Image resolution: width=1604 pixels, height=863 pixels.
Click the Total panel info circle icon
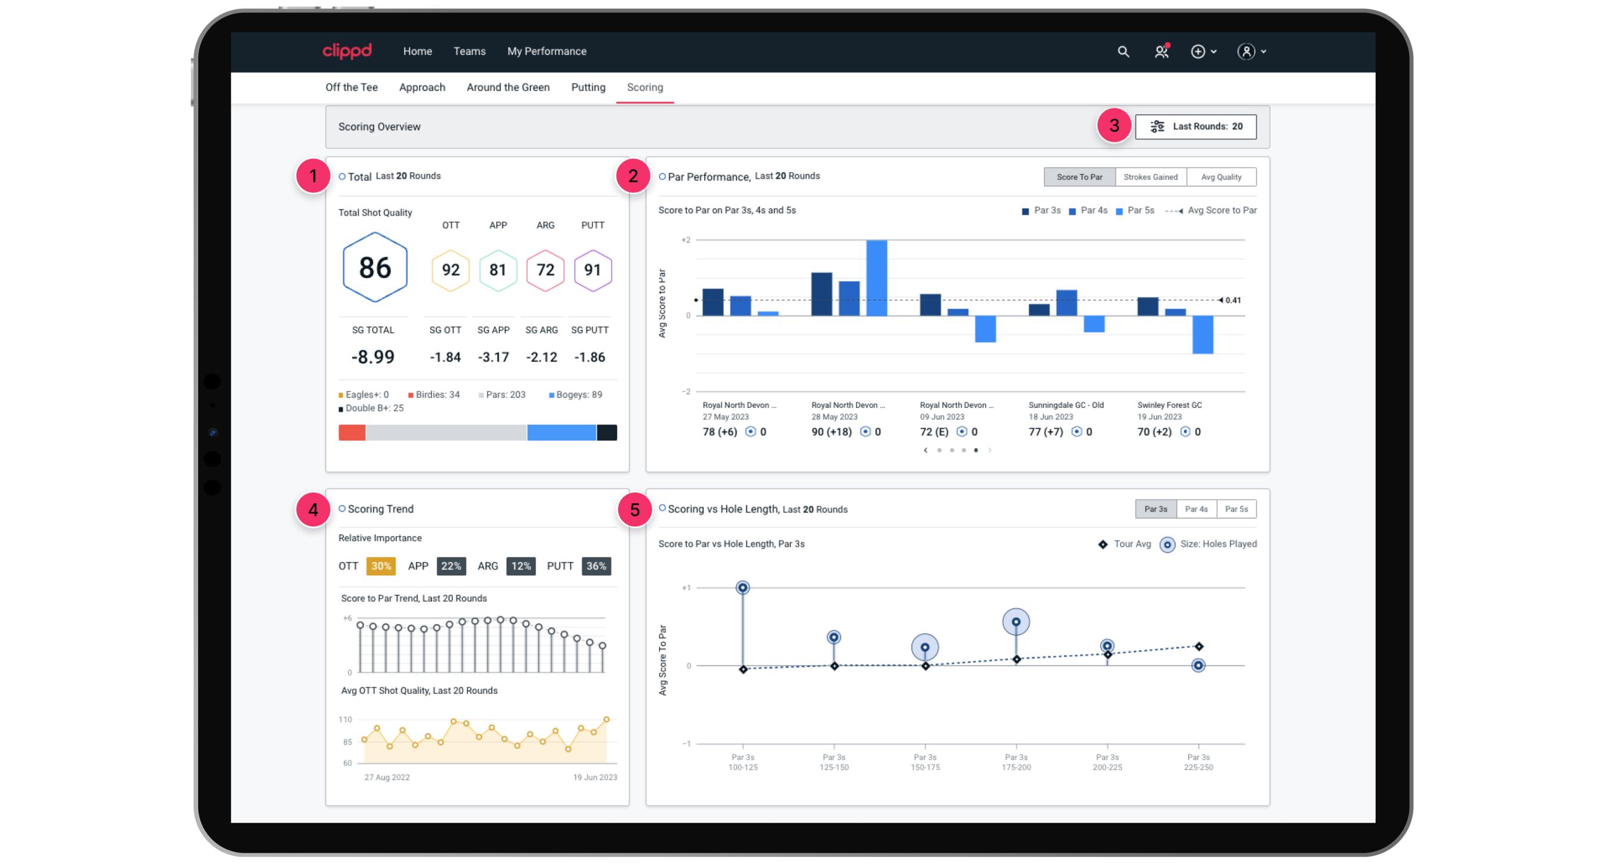click(342, 177)
